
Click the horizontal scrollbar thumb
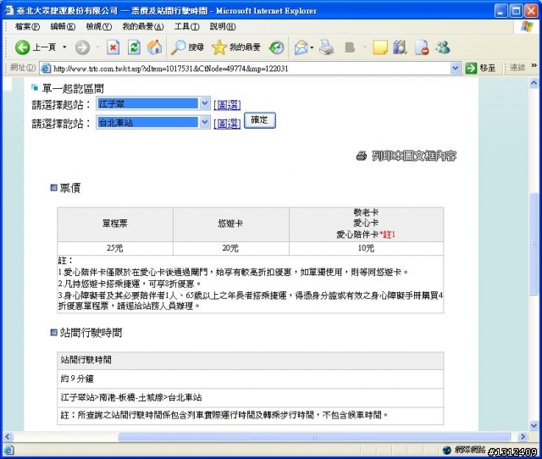coord(314,436)
